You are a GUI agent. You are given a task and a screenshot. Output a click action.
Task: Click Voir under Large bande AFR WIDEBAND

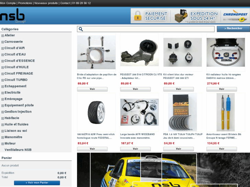[135, 149]
